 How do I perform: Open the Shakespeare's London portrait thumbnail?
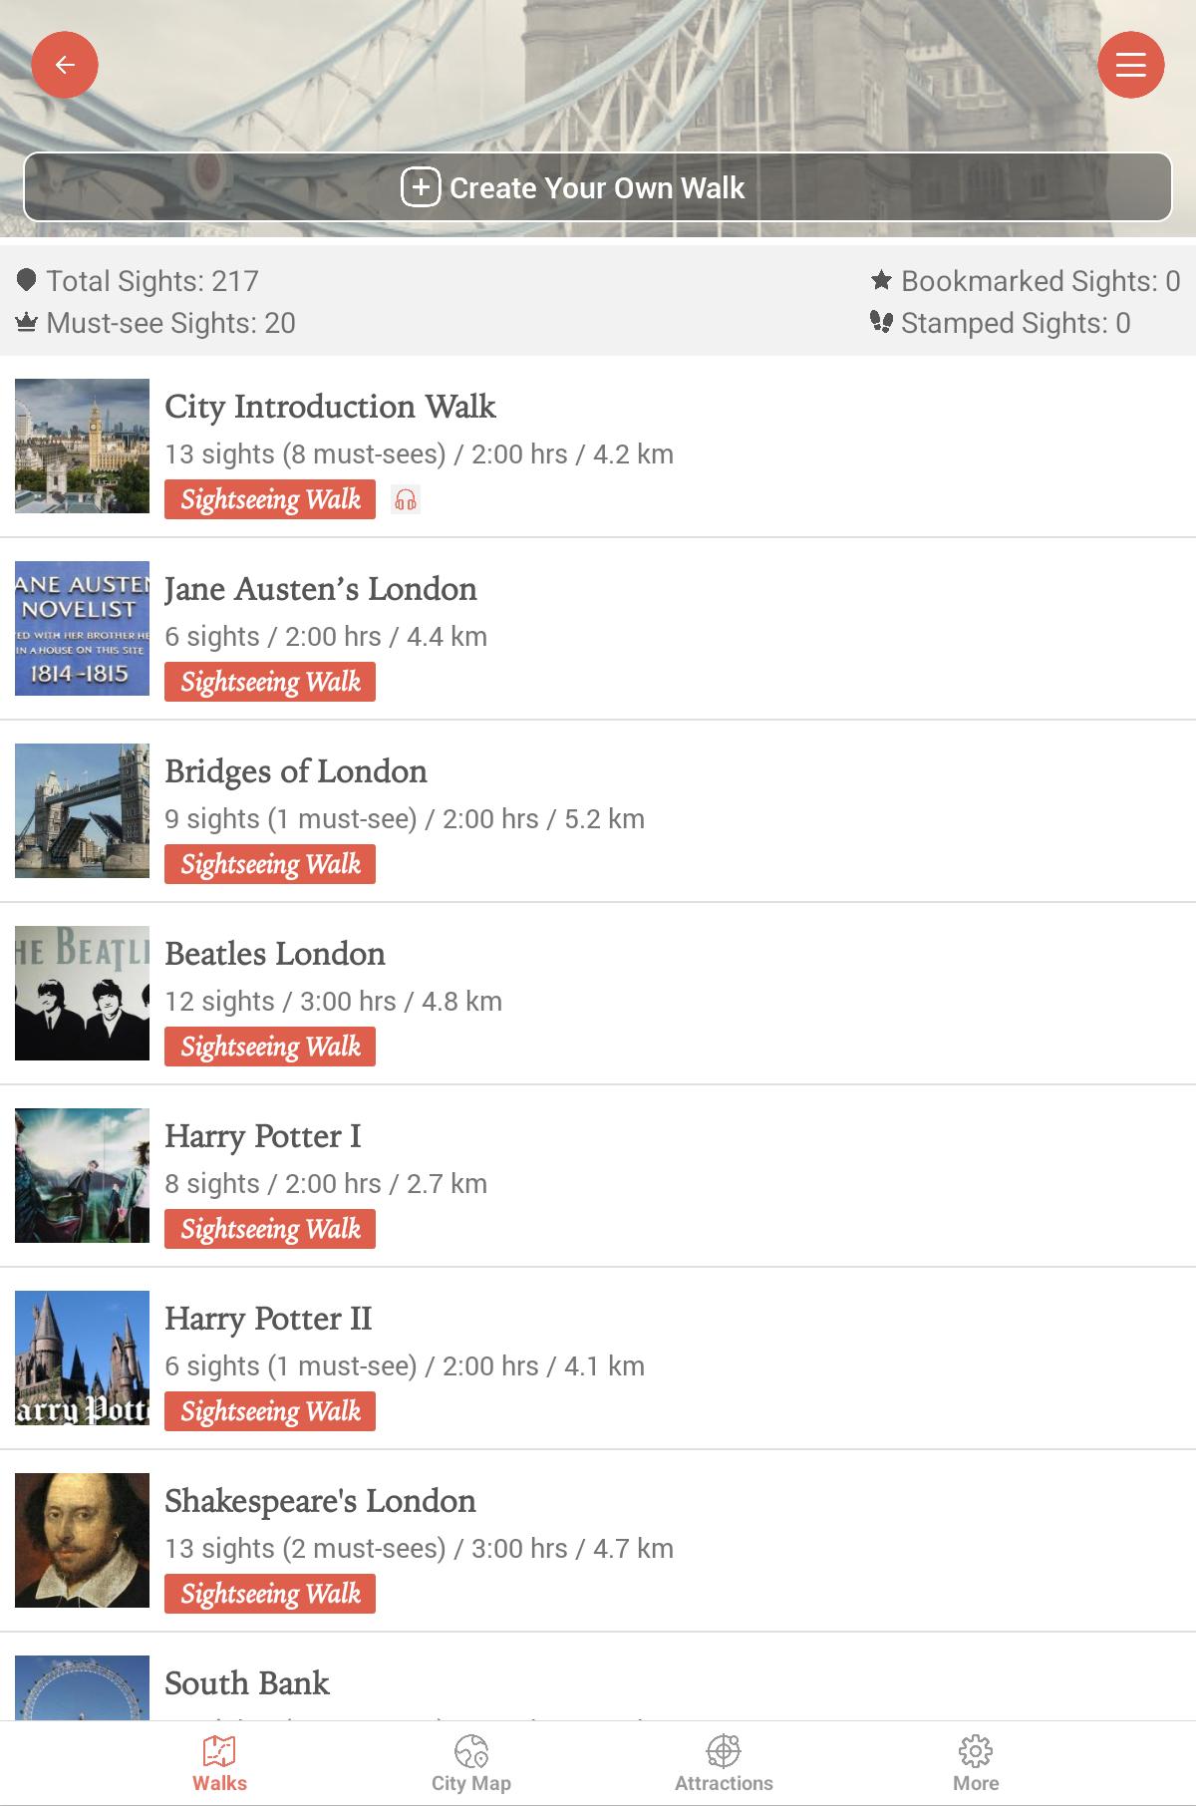[x=82, y=1540]
